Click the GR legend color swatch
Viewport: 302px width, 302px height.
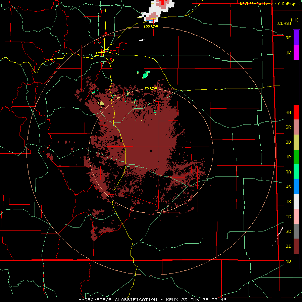click(x=296, y=127)
